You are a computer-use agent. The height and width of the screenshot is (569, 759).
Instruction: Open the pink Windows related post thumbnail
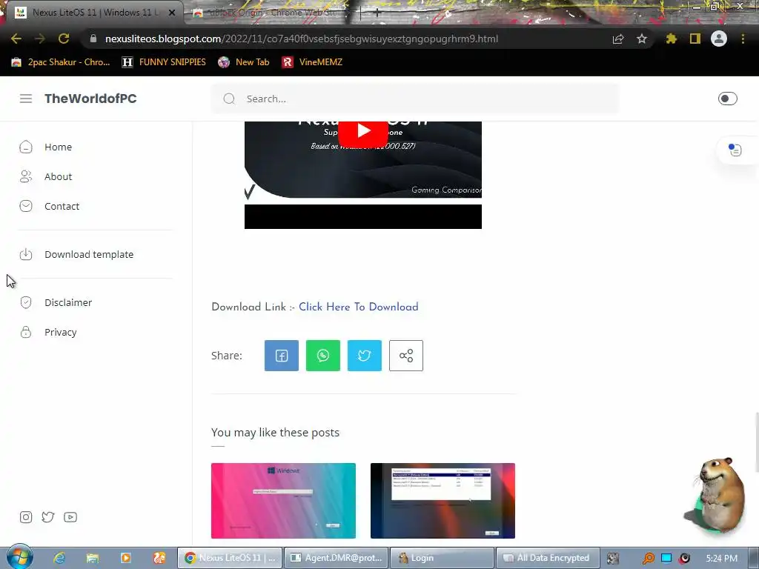(x=283, y=500)
